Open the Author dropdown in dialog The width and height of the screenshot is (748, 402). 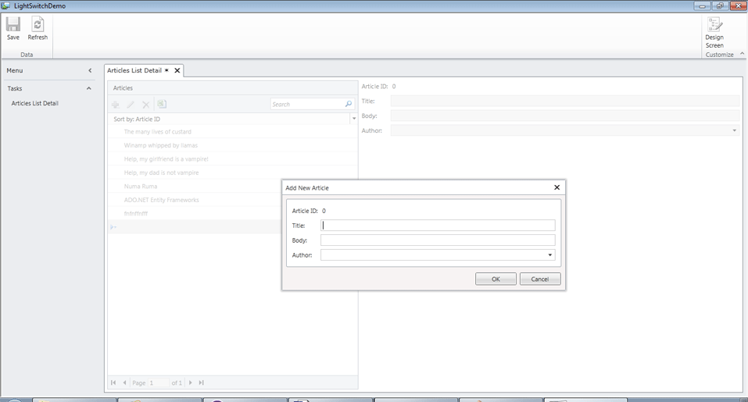[x=549, y=255]
